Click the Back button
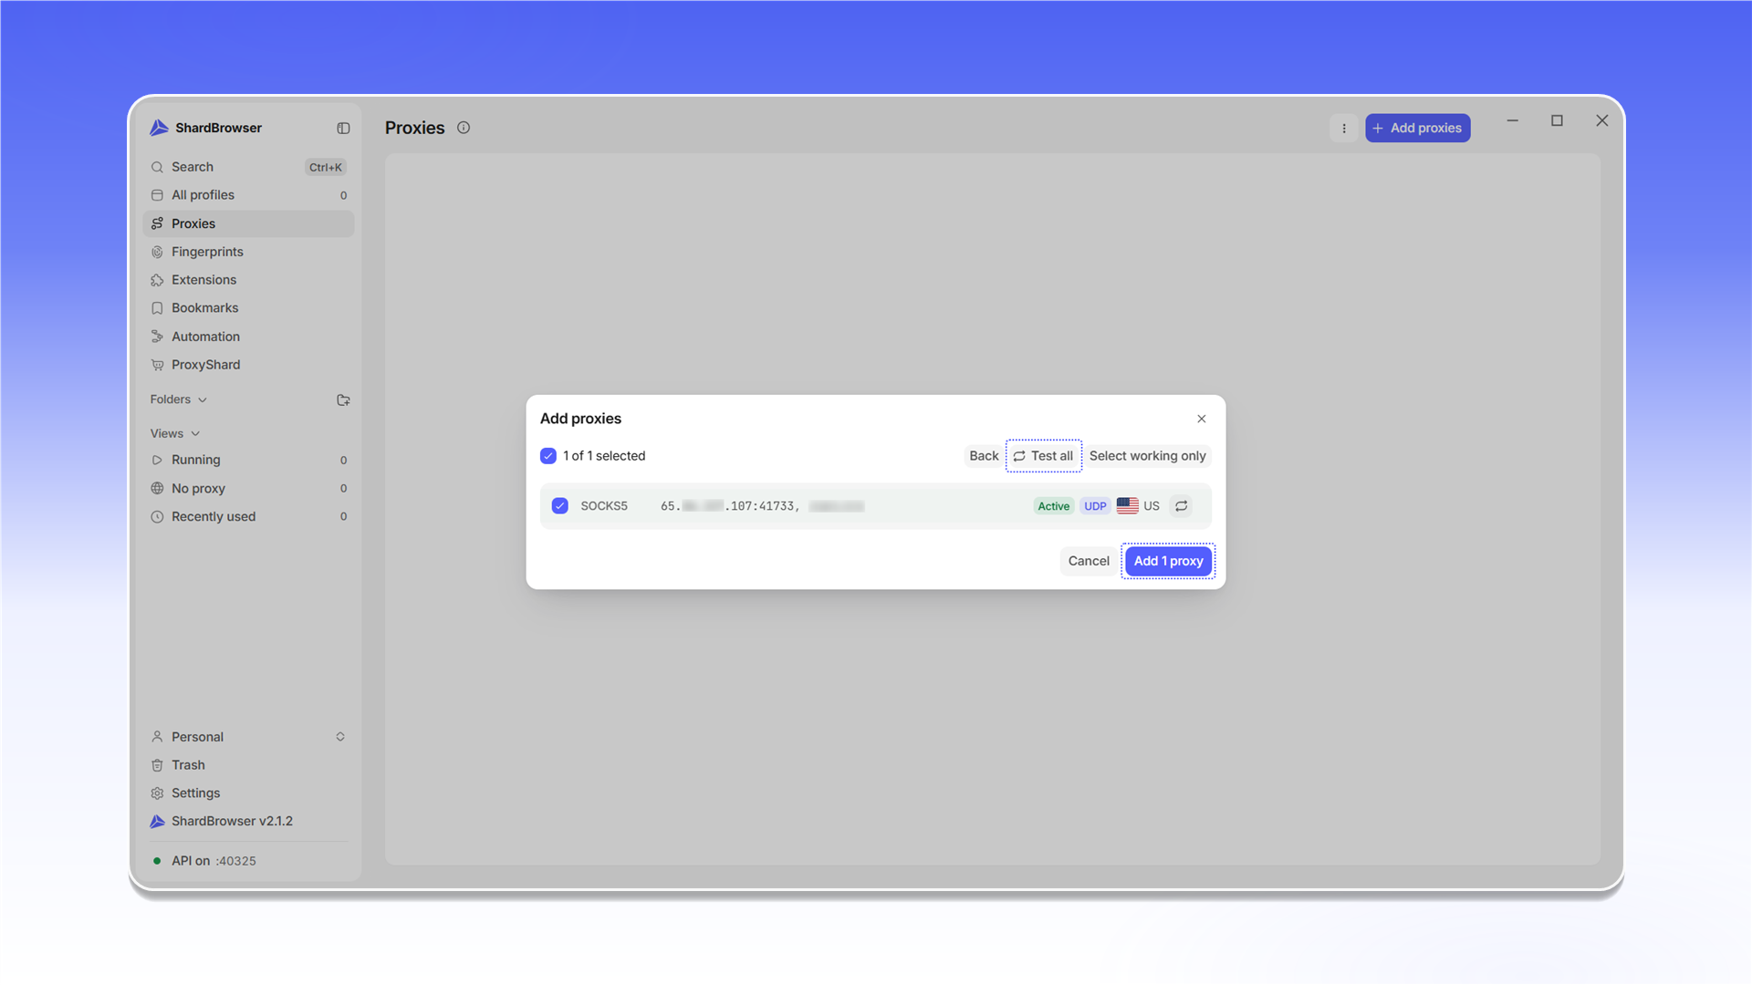Viewport: 1752px width, 985px height. pyautogui.click(x=984, y=456)
